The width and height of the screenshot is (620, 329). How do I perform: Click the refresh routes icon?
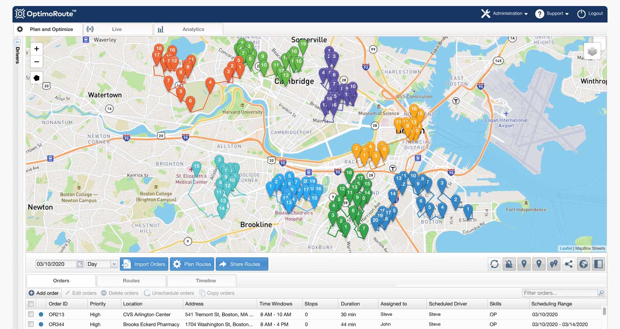click(494, 264)
